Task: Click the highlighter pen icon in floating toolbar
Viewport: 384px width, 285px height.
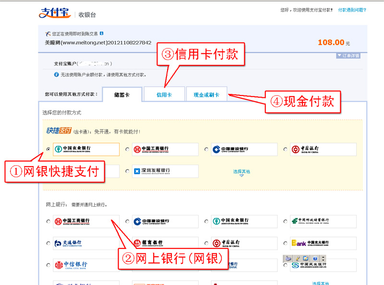Action: (298, 258)
